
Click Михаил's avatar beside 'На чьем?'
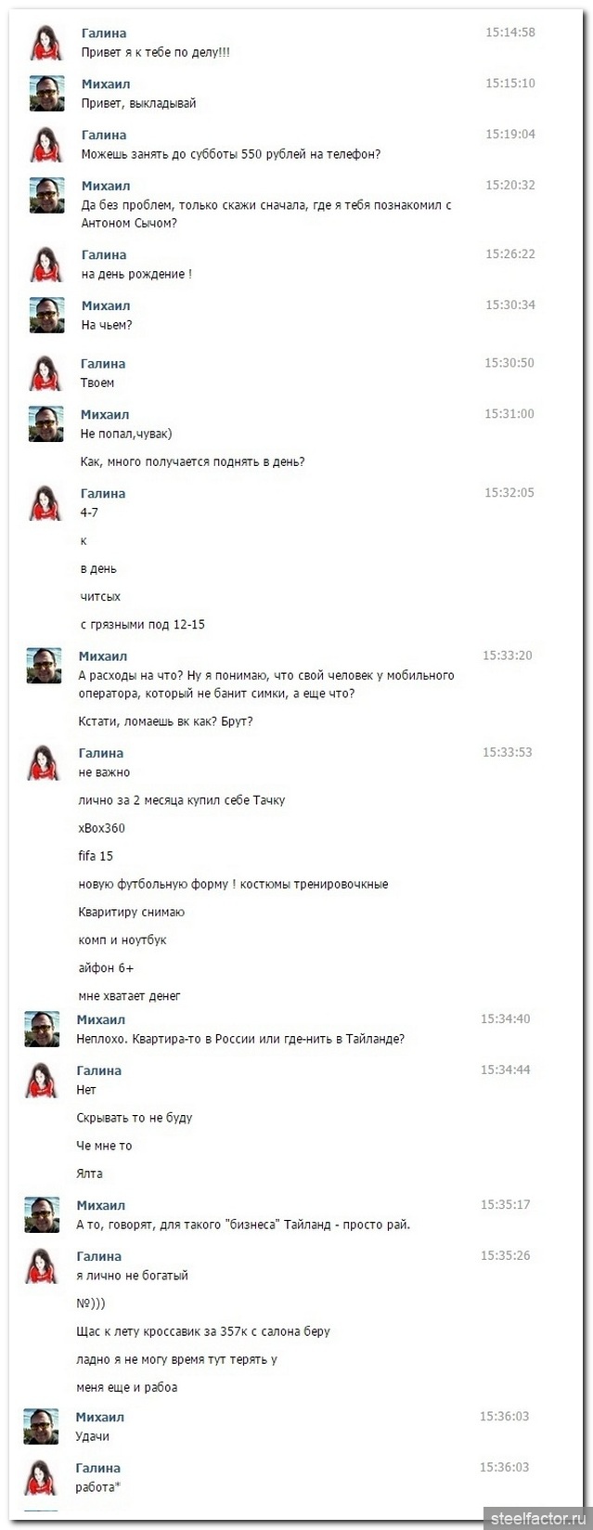coord(47,316)
